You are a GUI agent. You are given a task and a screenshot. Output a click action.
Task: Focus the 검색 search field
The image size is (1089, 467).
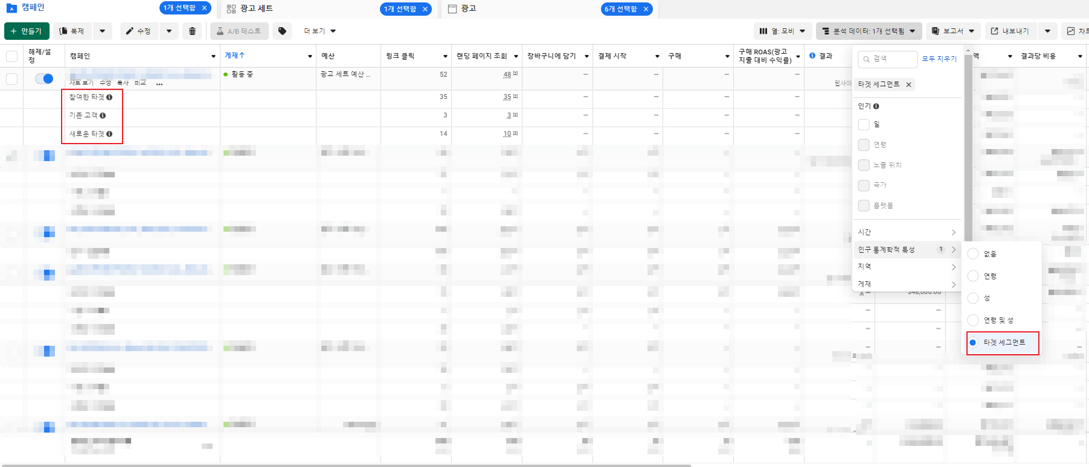(887, 59)
